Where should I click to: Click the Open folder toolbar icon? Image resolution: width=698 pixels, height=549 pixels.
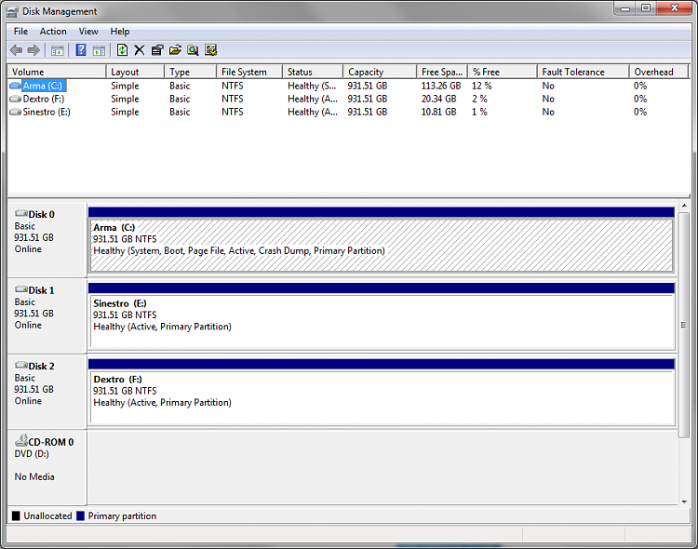coord(175,50)
